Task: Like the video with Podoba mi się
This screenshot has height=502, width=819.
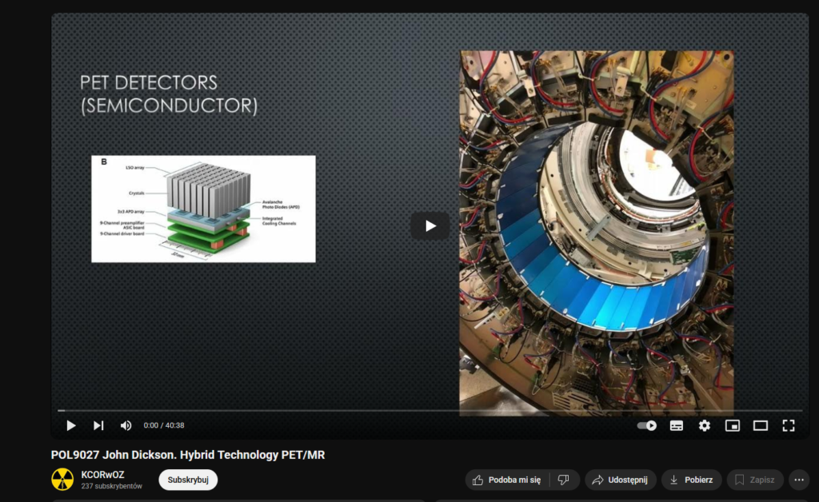Action: coord(507,480)
